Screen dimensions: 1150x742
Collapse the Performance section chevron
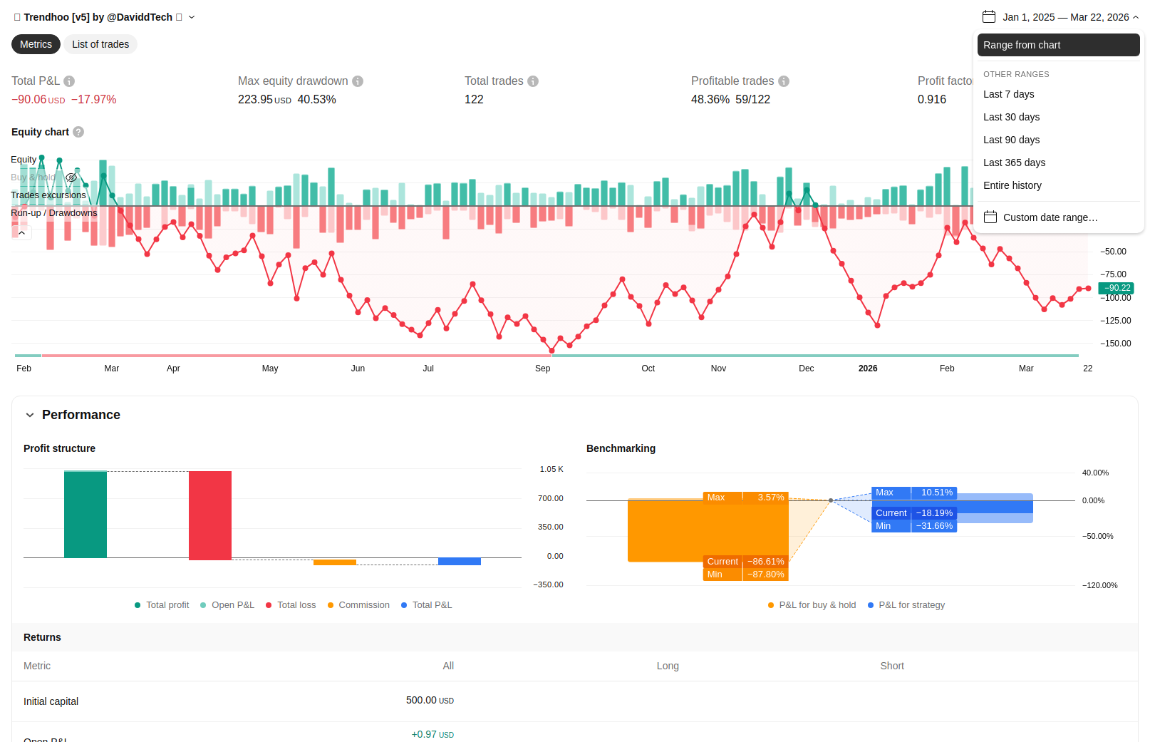[30, 415]
